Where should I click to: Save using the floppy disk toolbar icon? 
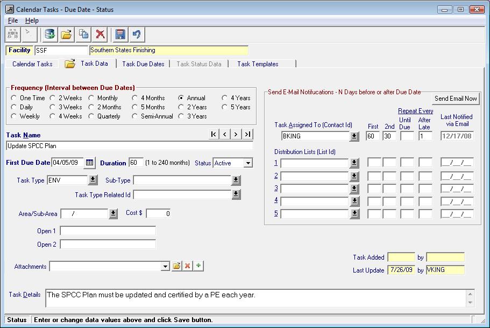coord(120,34)
